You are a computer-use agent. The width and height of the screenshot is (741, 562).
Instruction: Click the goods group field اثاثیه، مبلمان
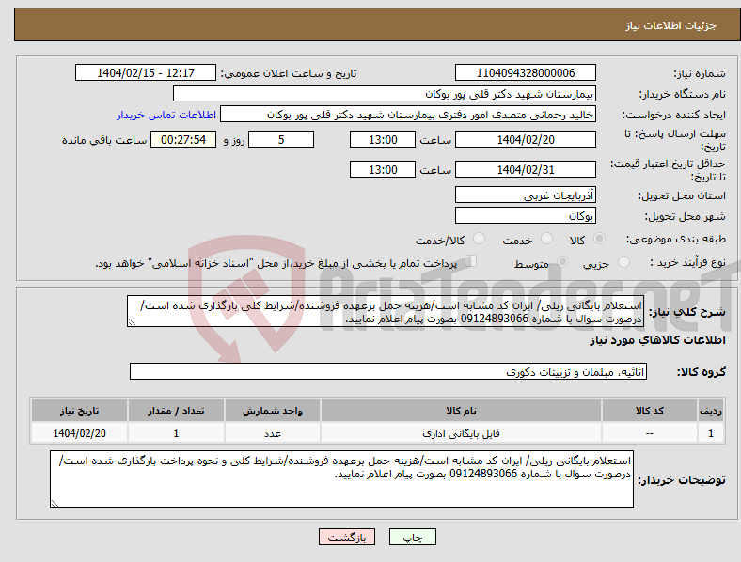click(x=388, y=371)
